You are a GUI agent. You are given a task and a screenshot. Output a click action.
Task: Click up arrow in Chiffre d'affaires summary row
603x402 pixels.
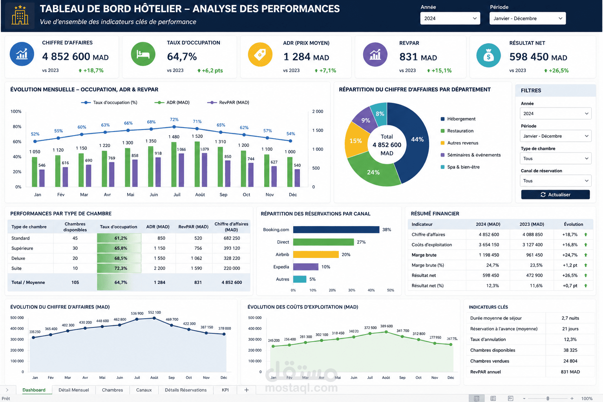[586, 234]
